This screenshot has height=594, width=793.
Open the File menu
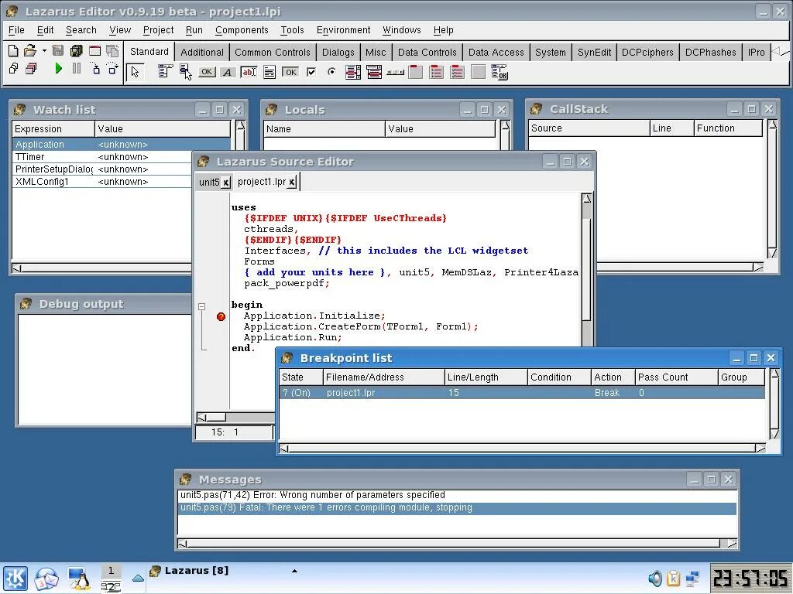click(16, 30)
